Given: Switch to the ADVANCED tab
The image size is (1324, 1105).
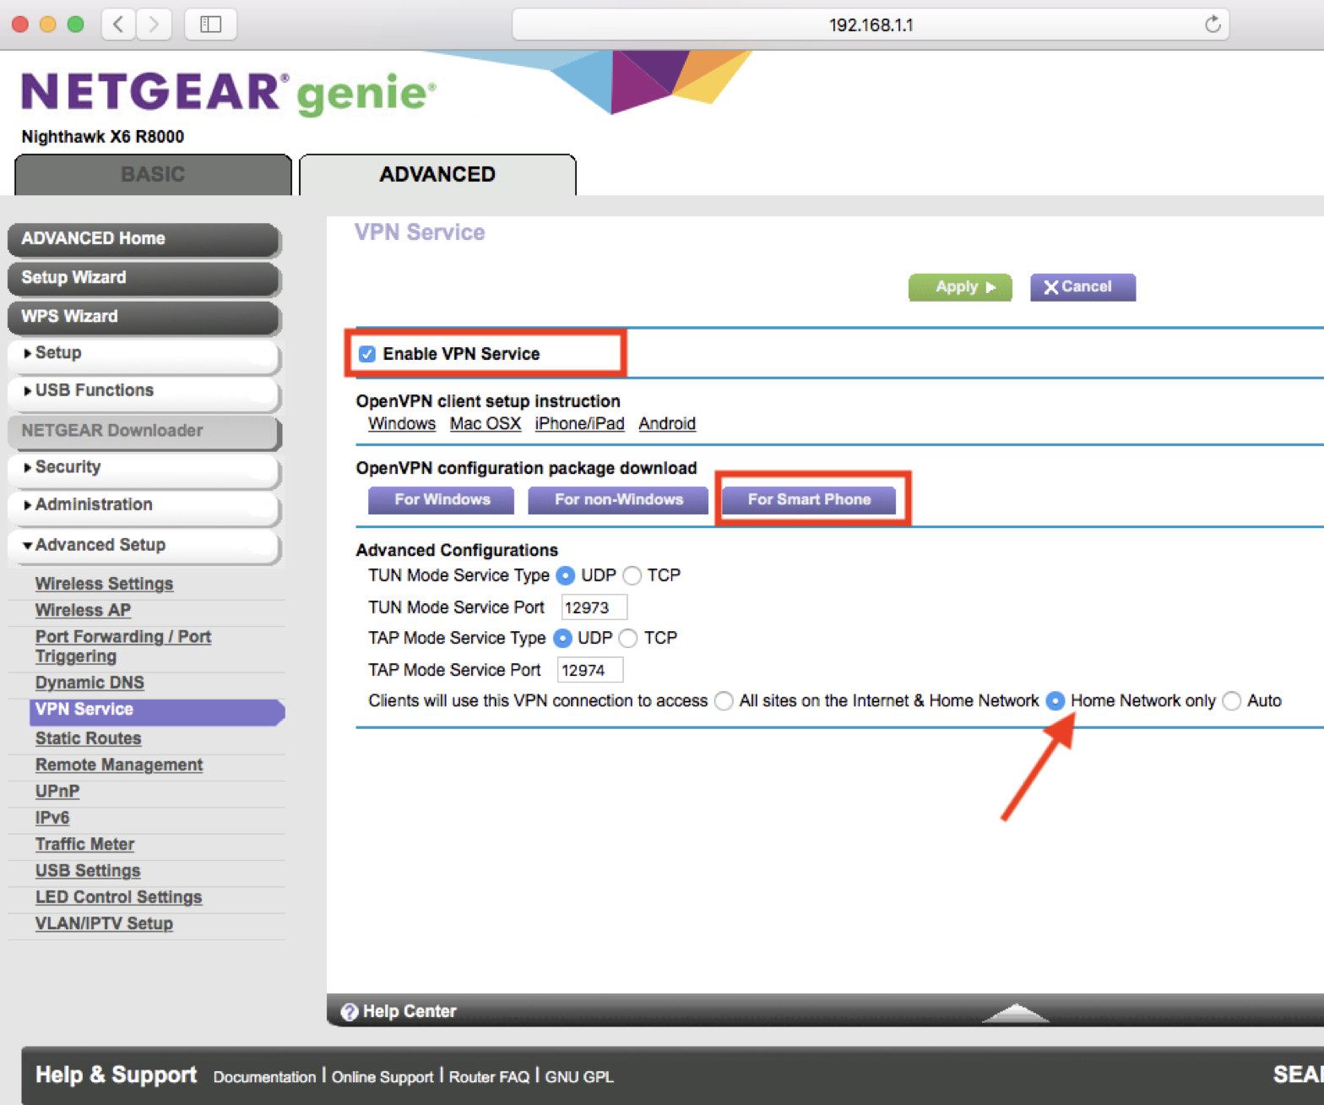Looking at the screenshot, I should [x=437, y=175].
